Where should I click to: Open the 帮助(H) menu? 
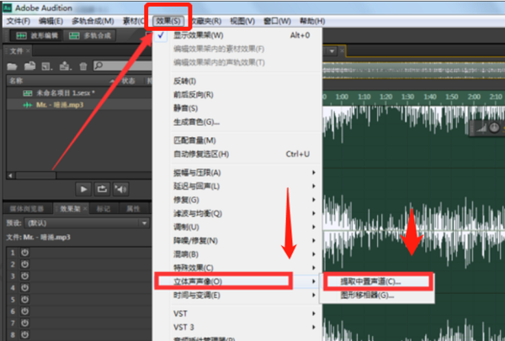[312, 21]
